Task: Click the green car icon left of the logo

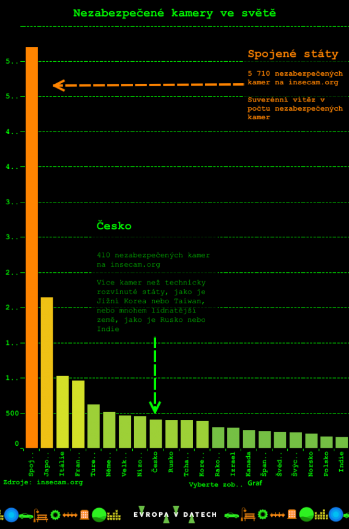Action: tap(26, 516)
